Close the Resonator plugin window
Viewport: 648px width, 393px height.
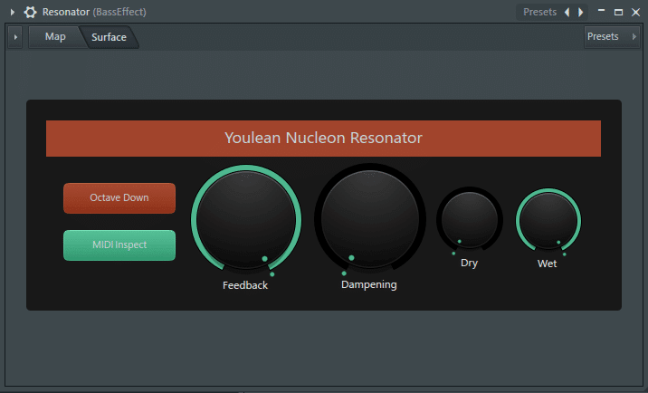click(x=635, y=12)
